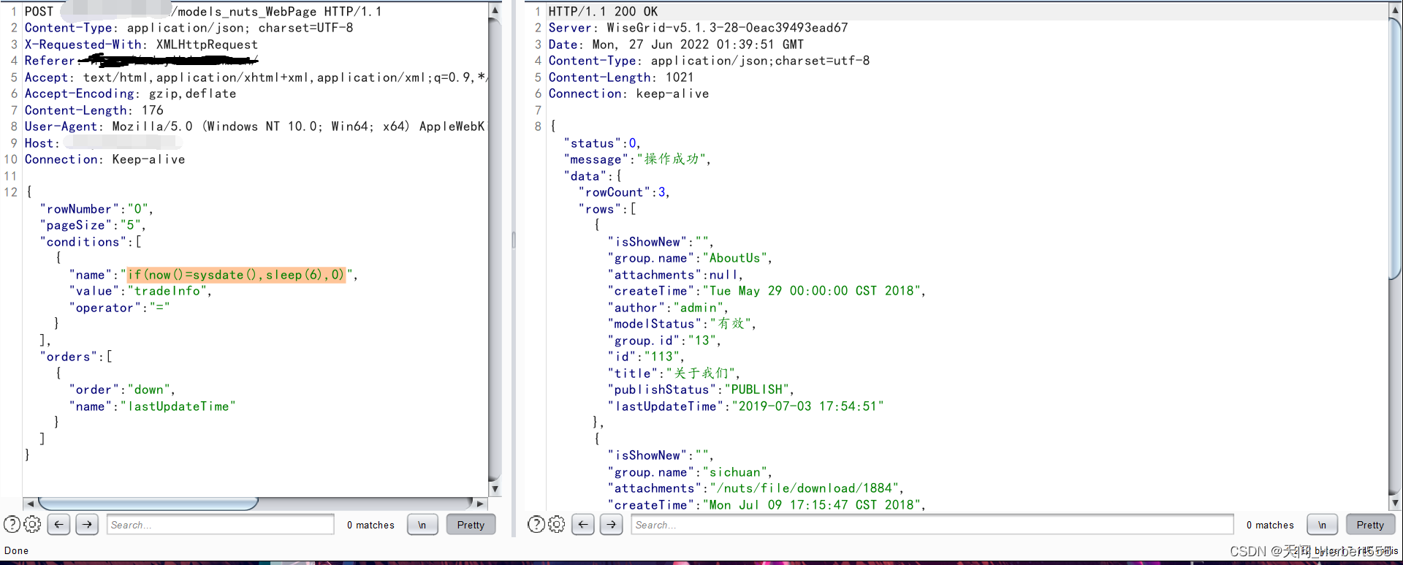Click "value":"tradeInfo" line
Image resolution: width=1403 pixels, height=565 pixels.
point(140,291)
